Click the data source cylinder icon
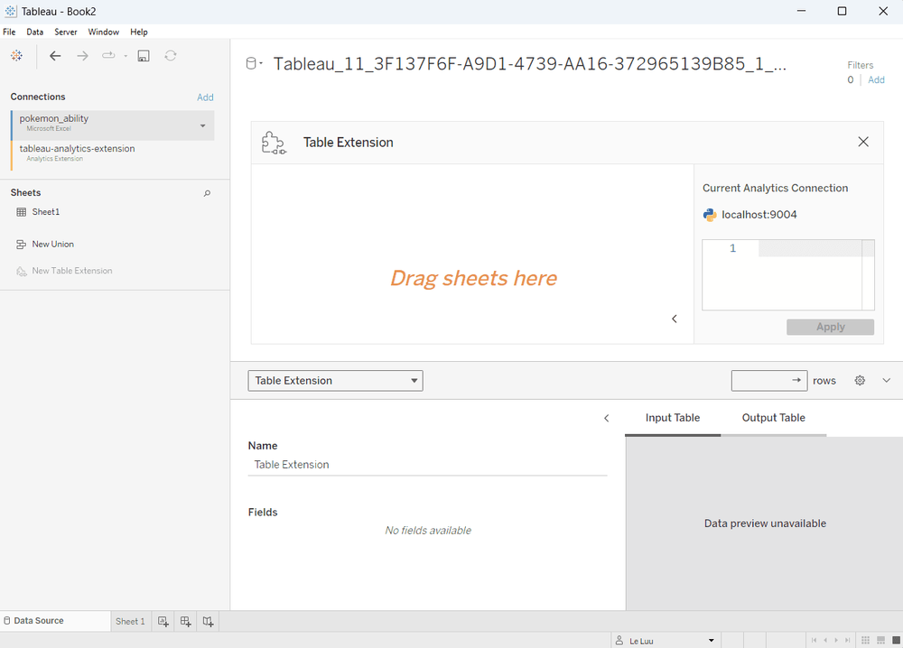 pos(250,63)
